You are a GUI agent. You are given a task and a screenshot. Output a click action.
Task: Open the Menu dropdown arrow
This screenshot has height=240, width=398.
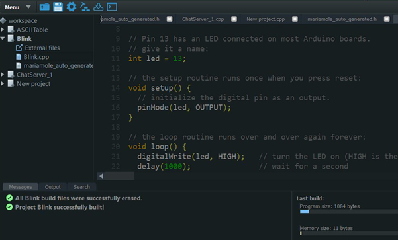(28, 7)
